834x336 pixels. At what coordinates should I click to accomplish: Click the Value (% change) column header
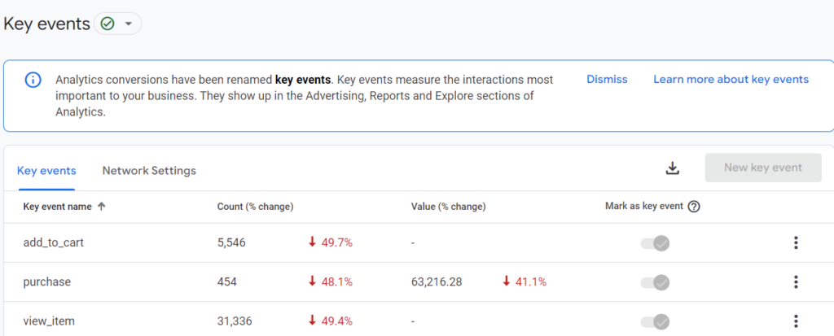448,207
